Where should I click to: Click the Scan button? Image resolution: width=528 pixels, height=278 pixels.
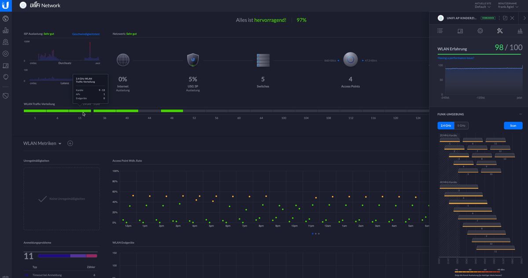[x=513, y=126]
